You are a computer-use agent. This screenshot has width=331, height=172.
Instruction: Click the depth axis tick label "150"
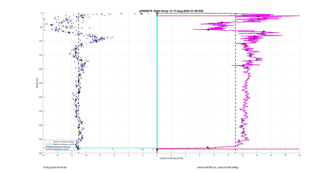[x=40, y=55]
